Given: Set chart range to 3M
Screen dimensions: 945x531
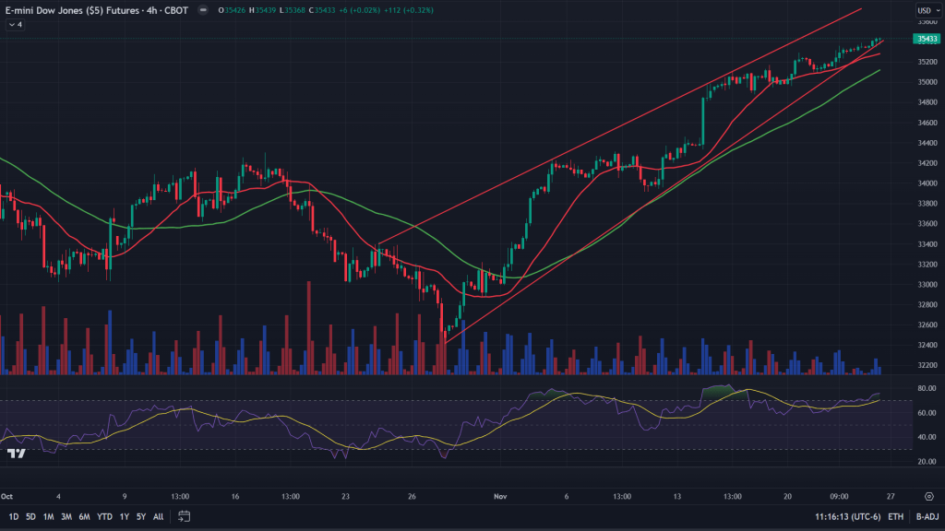Looking at the screenshot, I should tap(66, 516).
